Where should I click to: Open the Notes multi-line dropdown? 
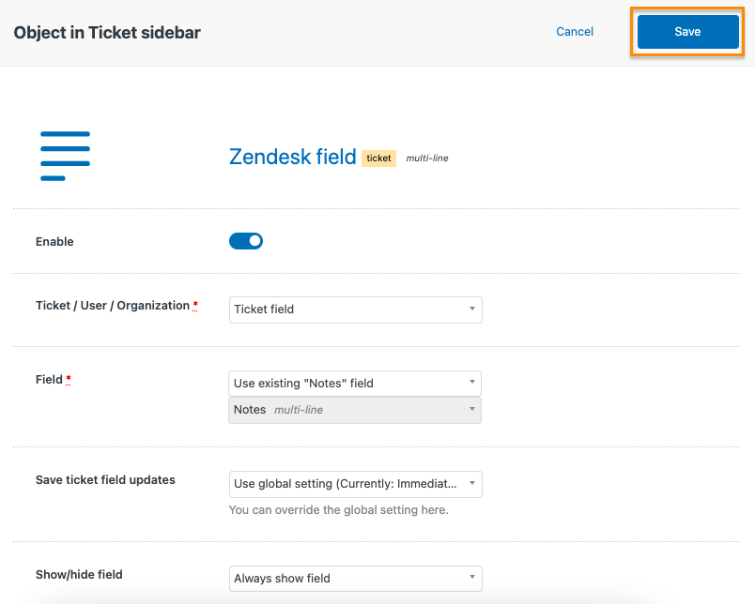tap(355, 410)
